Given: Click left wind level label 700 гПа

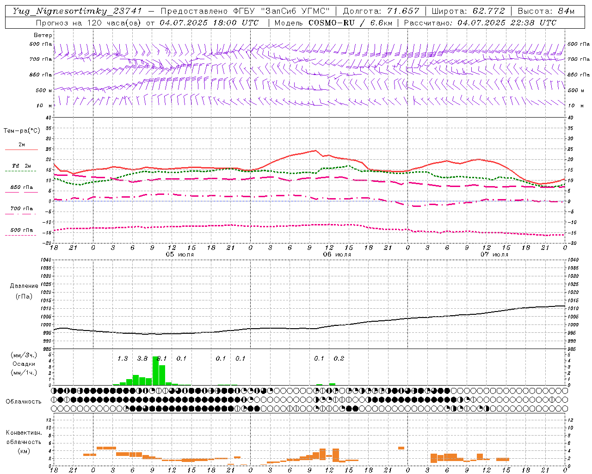Looking at the screenshot, I should coord(41,59).
